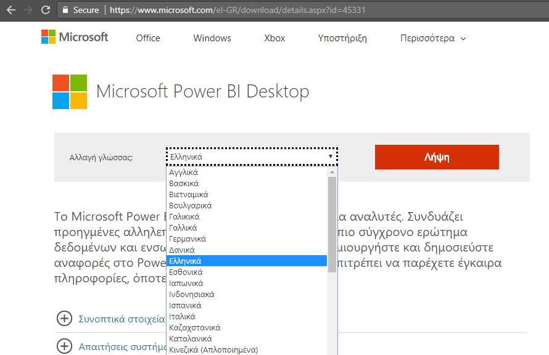
Task: Select Γαλλικά from language list
Action: (247, 227)
